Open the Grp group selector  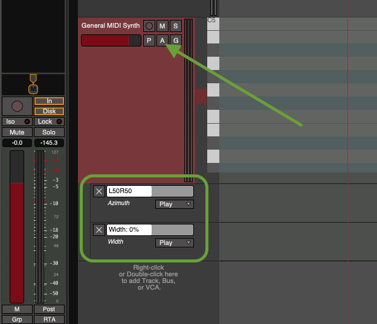pyautogui.click(x=17, y=319)
